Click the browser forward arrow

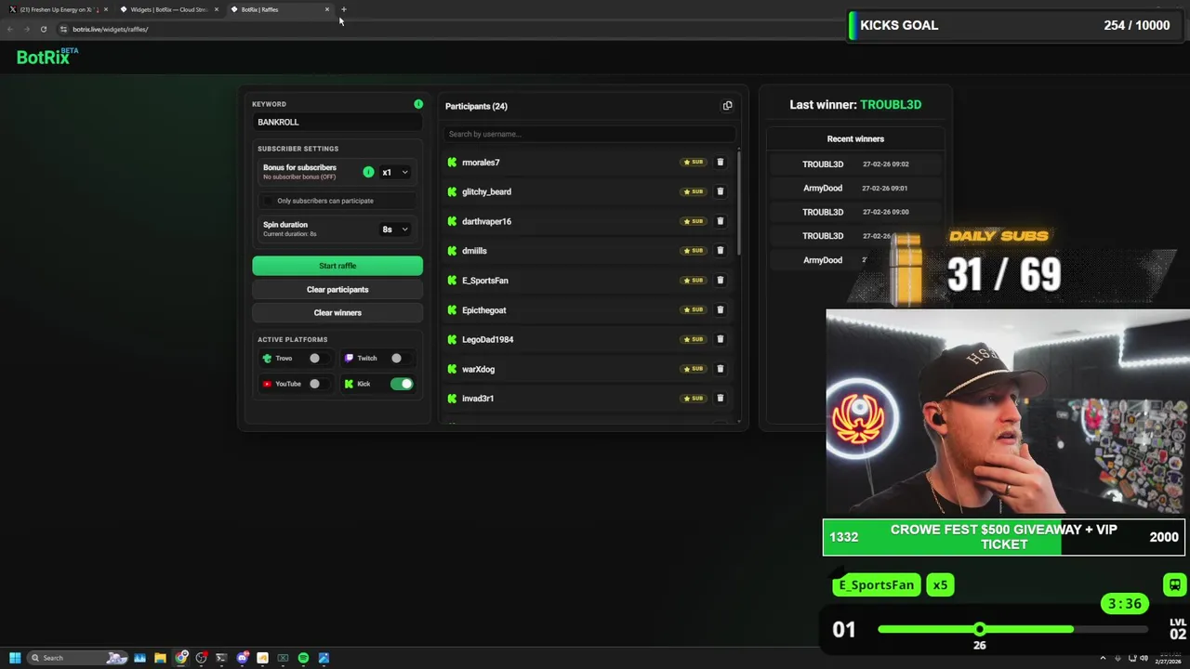tap(26, 29)
